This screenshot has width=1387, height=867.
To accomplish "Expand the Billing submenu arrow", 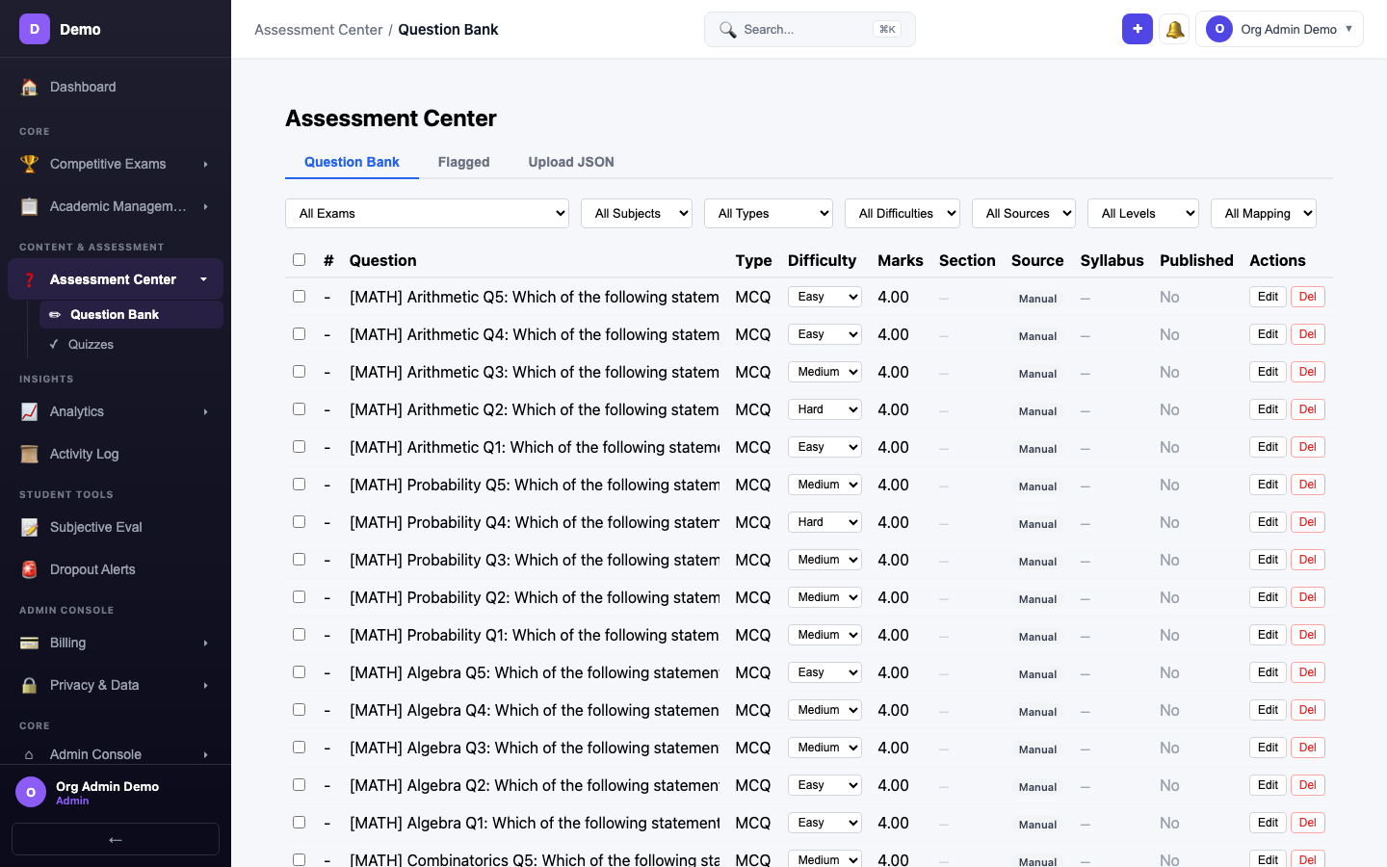I will pyautogui.click(x=205, y=643).
